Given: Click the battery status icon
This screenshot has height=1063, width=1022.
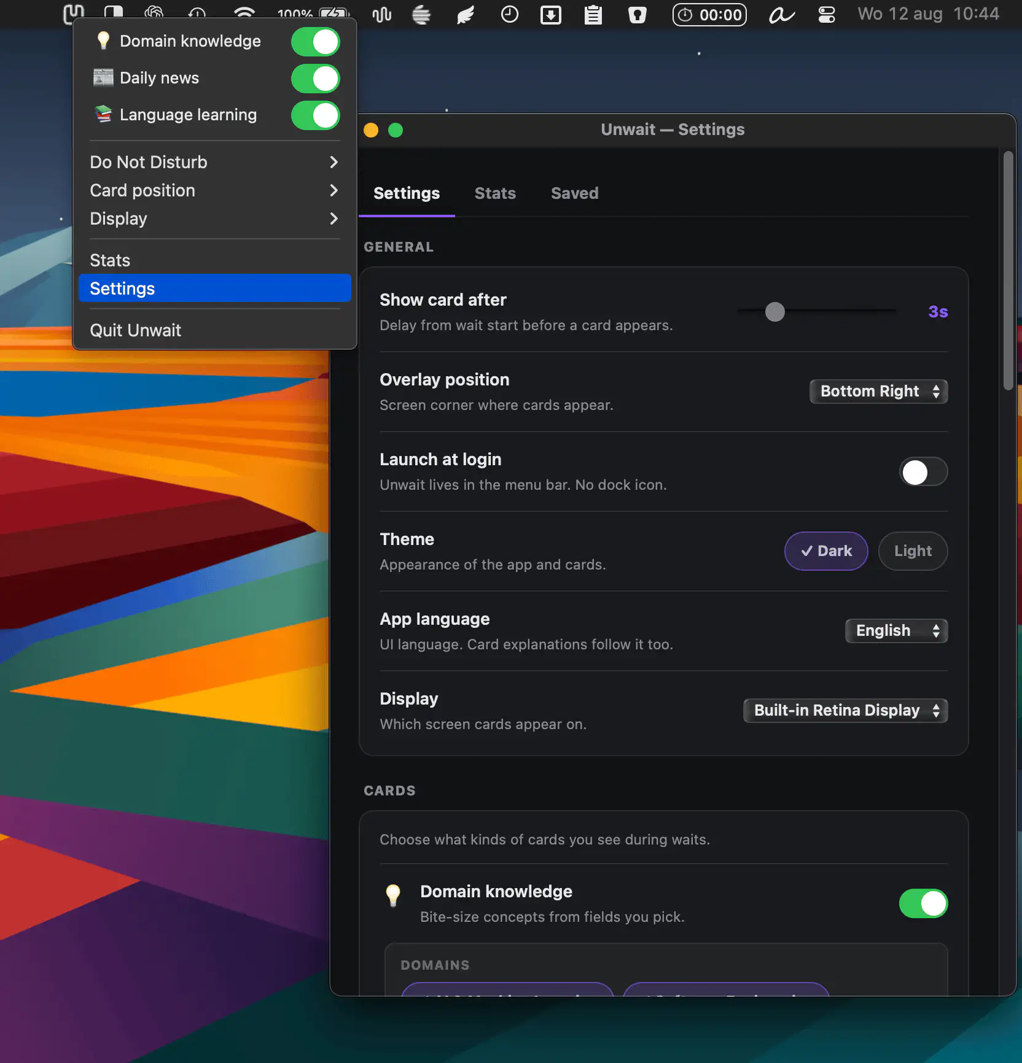Looking at the screenshot, I should click(x=334, y=14).
